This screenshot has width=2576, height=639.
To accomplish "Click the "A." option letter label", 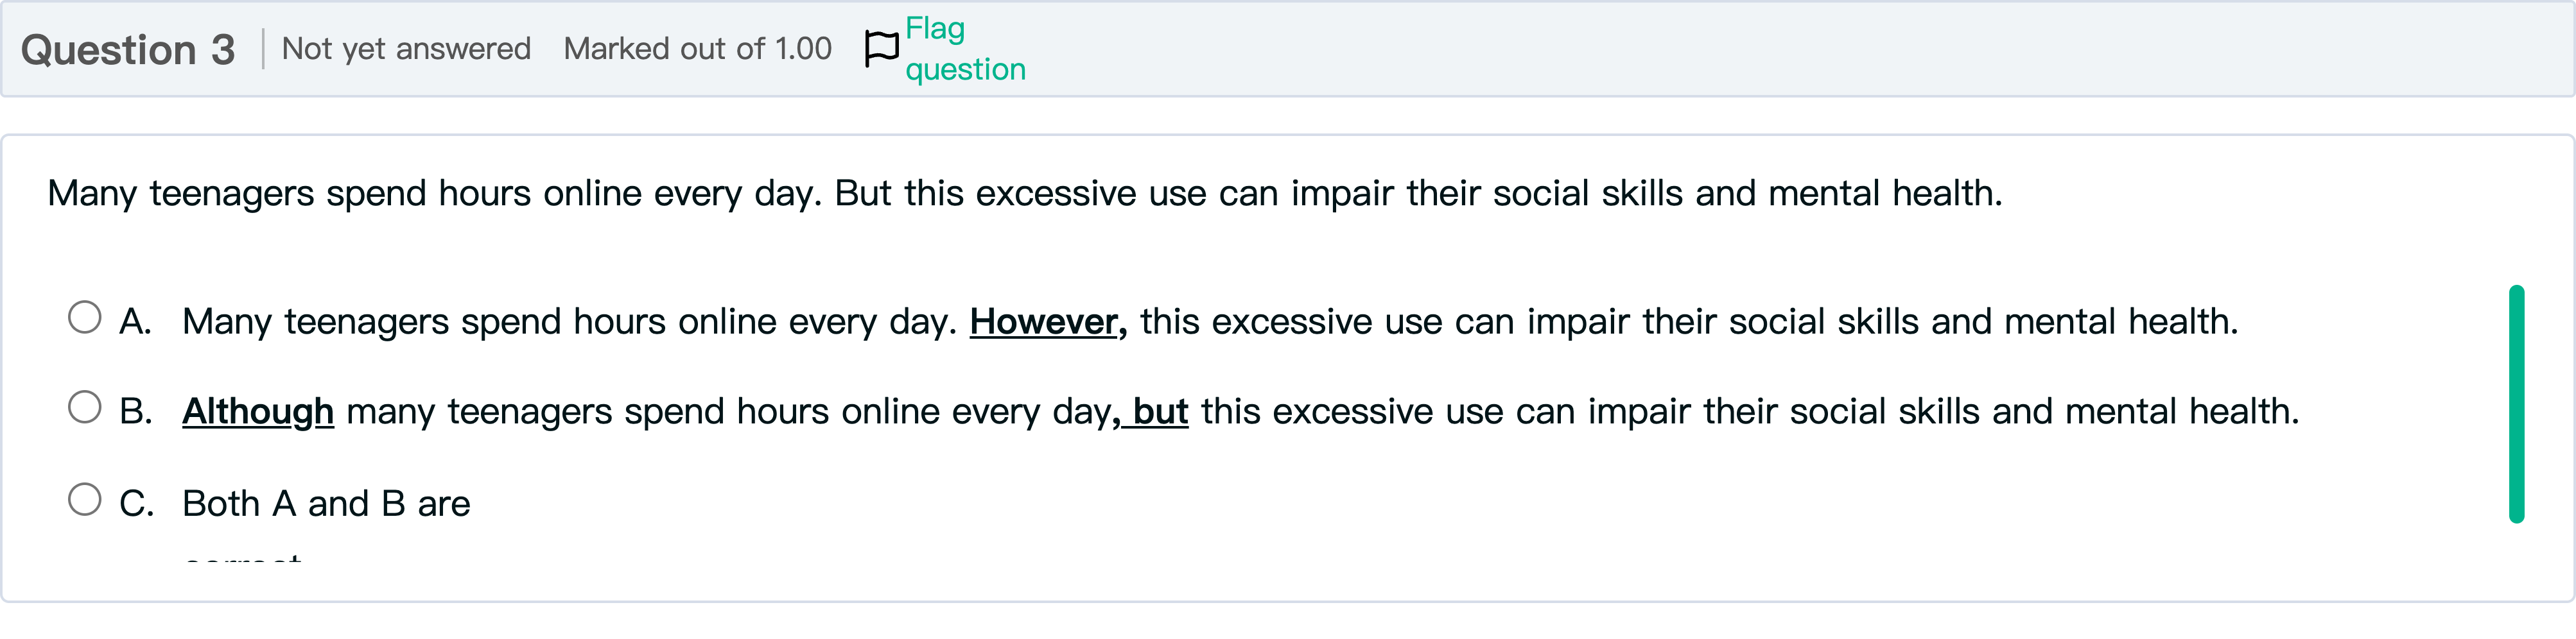I will pos(135,321).
